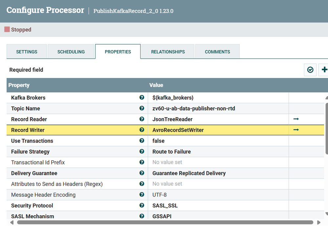Open help icon for Delivery Guarantee property
The width and height of the screenshot is (328, 230).
pyautogui.click(x=142, y=173)
